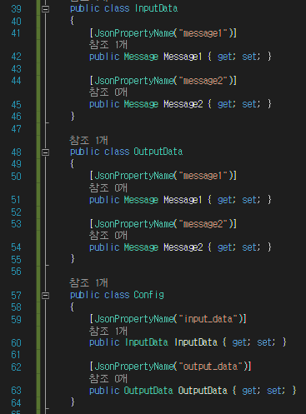The width and height of the screenshot is (306, 414).
Task: Select line number 61 in the gutter
Action: tap(16, 355)
